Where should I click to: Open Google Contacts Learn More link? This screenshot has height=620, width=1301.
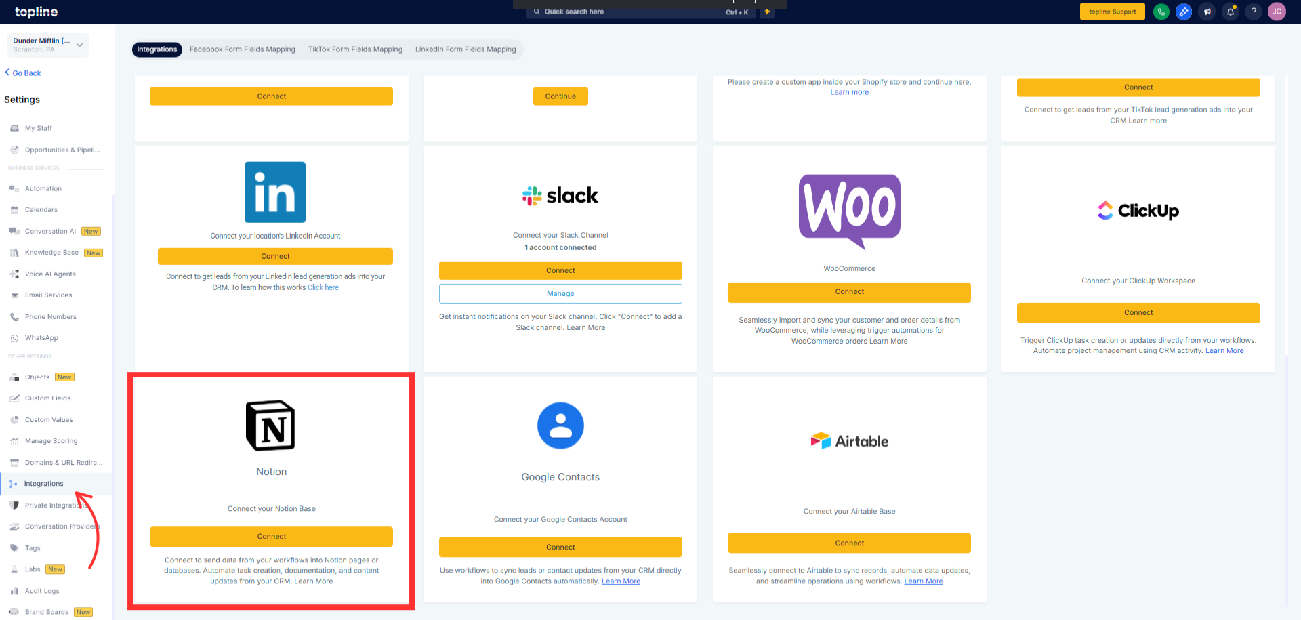621,581
